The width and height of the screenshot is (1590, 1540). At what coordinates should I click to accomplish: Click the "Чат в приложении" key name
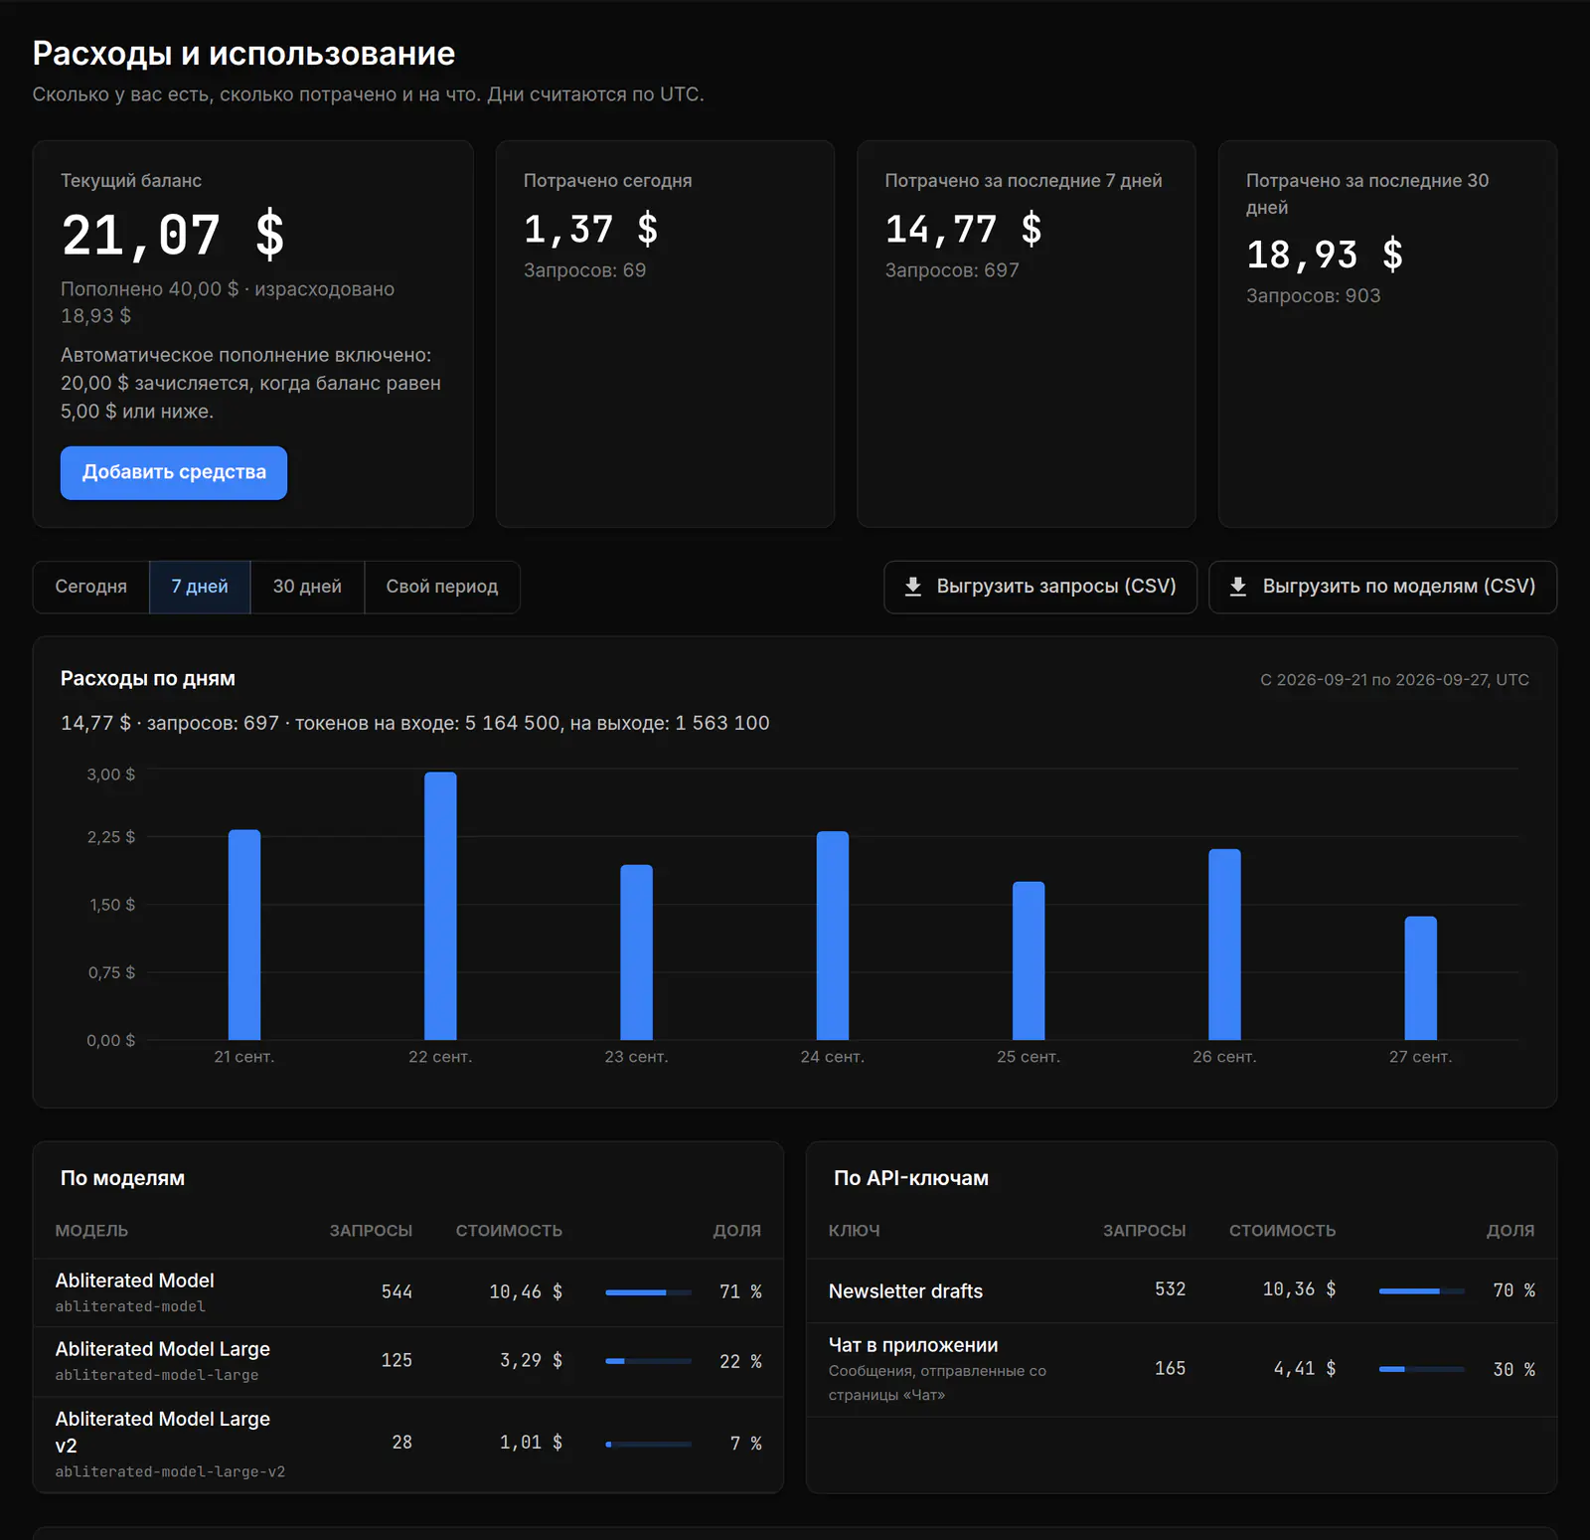tap(913, 1345)
